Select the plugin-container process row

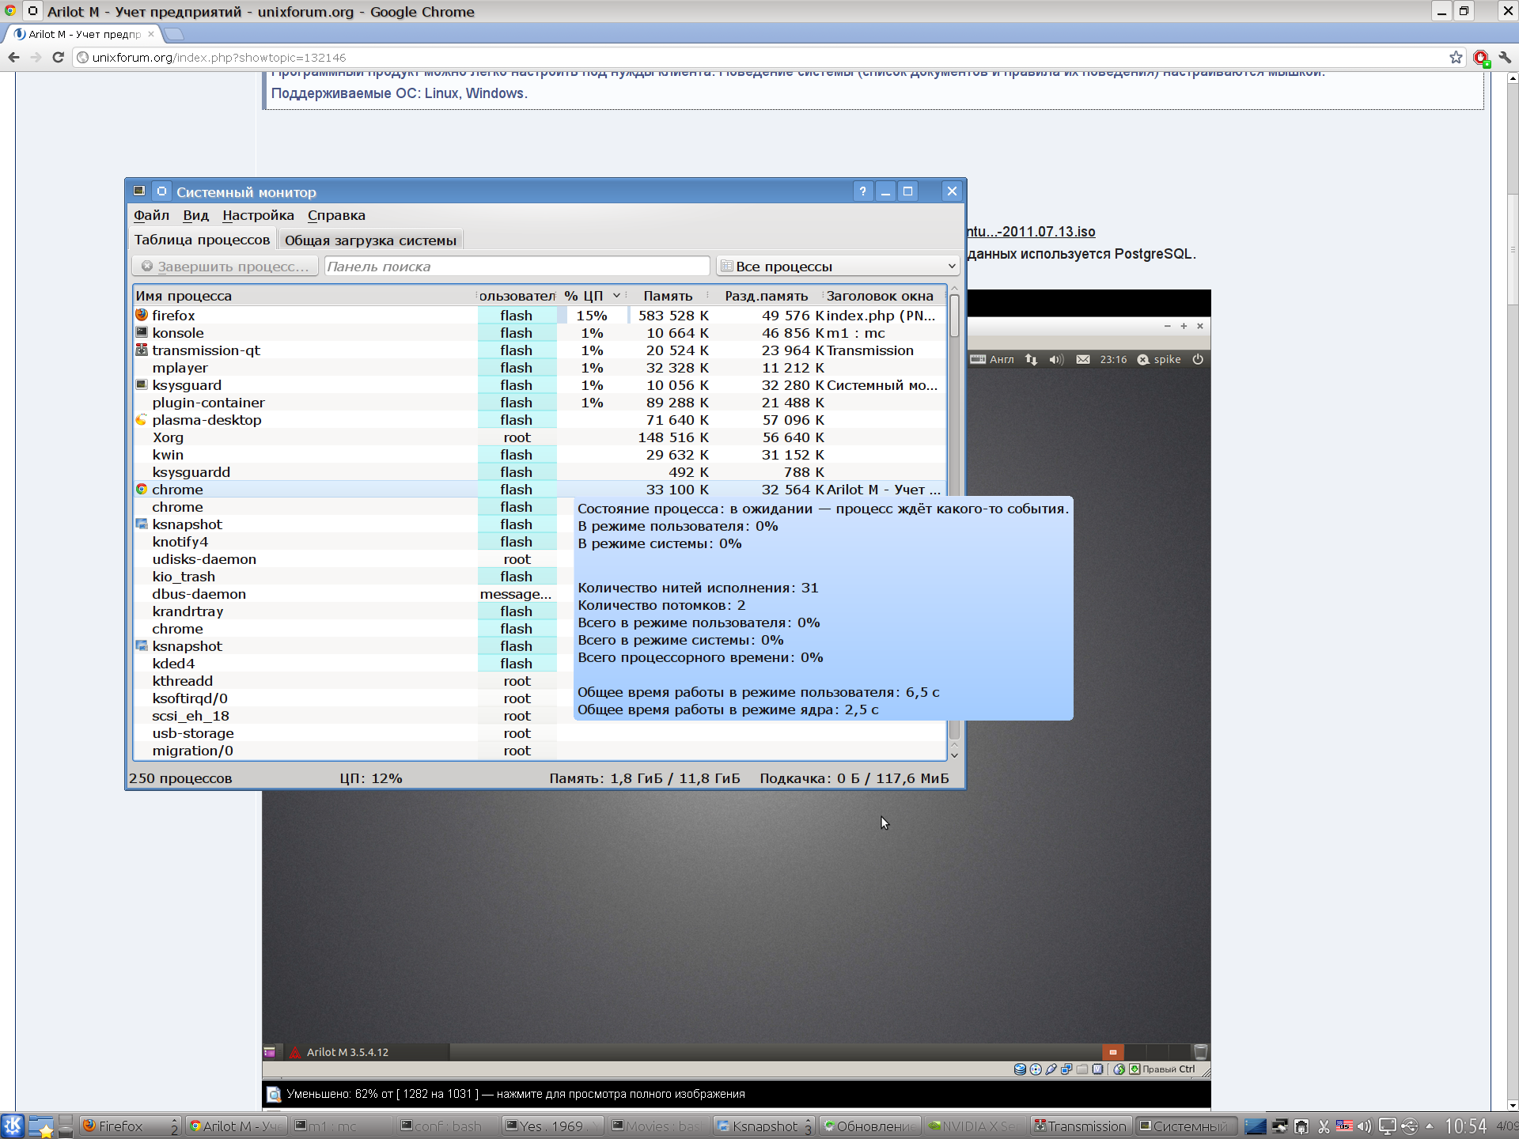(540, 403)
